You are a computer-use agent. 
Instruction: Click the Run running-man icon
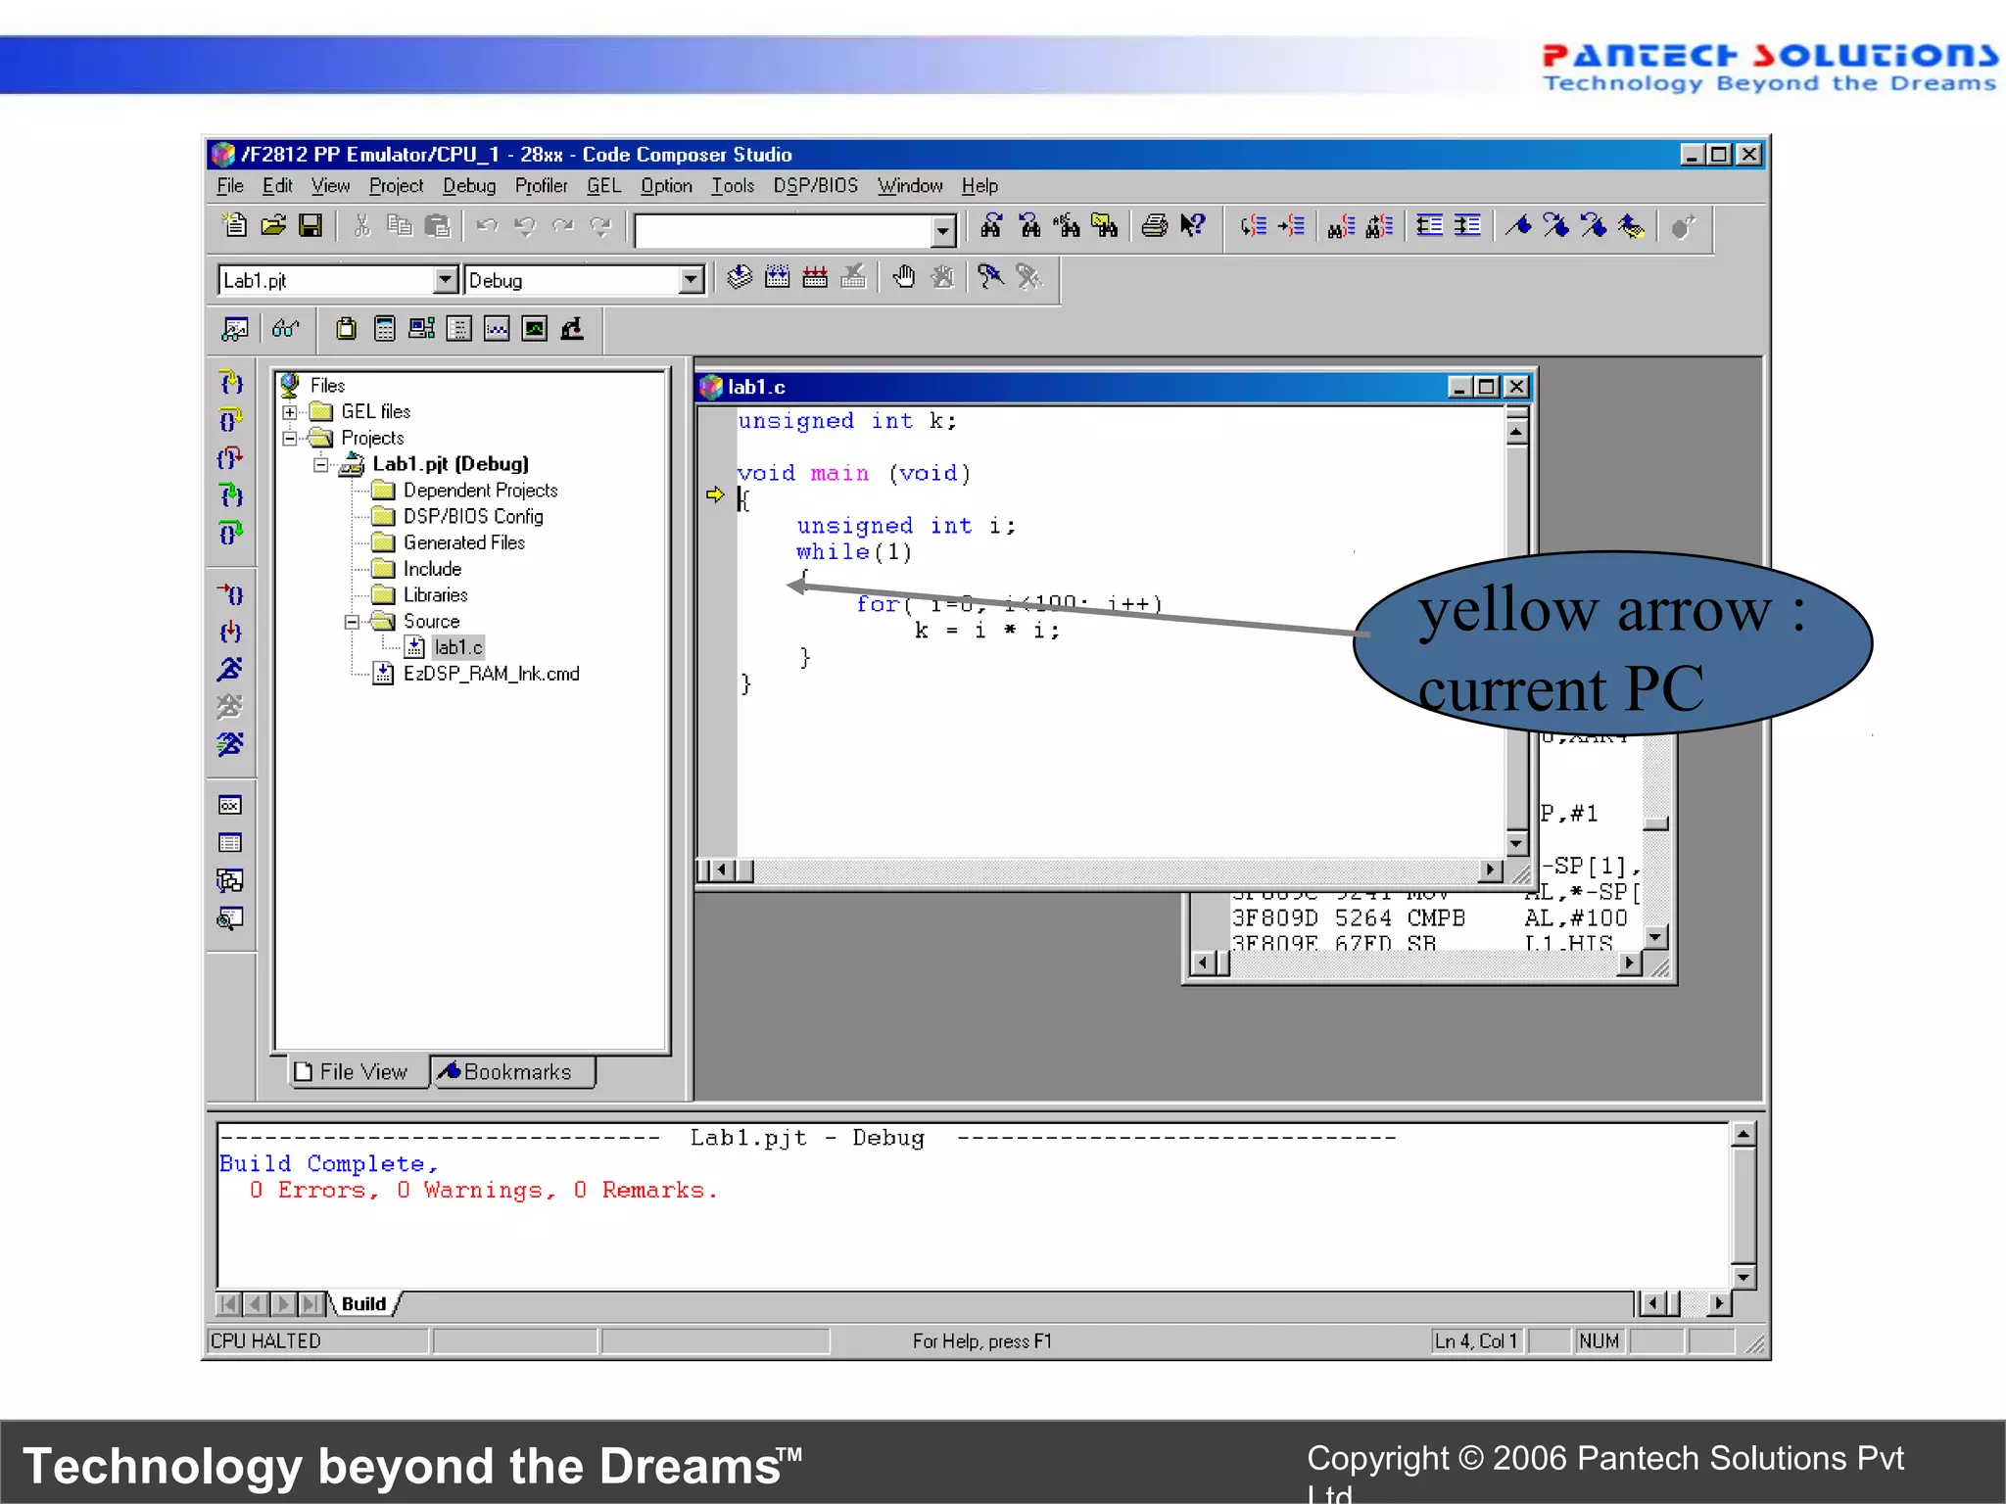click(x=230, y=669)
